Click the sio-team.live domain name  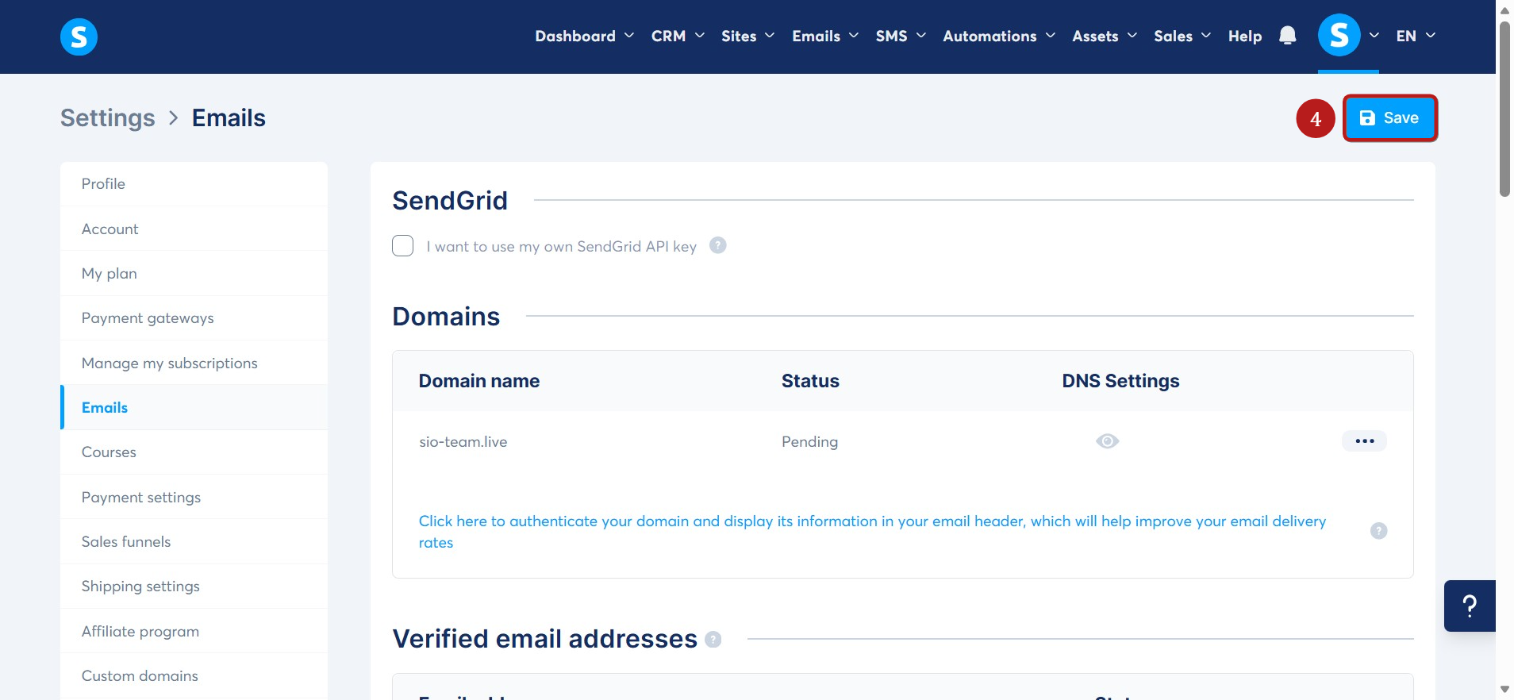pyautogui.click(x=463, y=442)
